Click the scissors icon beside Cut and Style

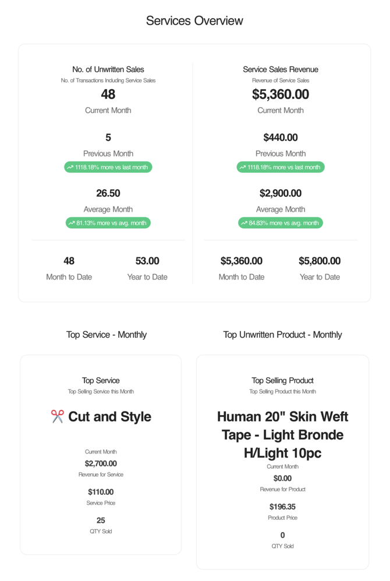pos(58,416)
